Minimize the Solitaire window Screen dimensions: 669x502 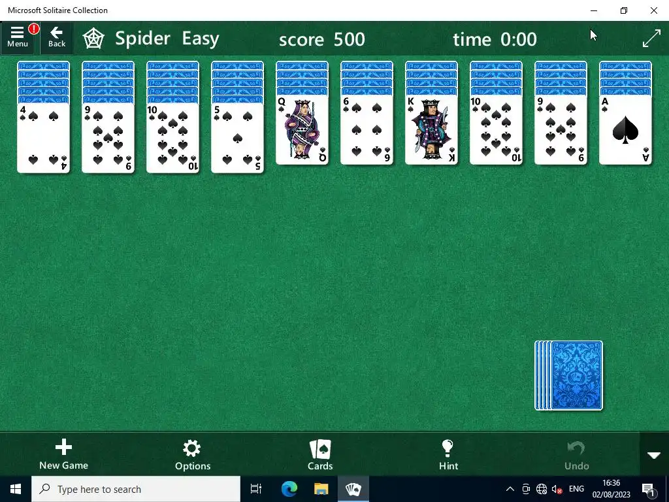(594, 10)
